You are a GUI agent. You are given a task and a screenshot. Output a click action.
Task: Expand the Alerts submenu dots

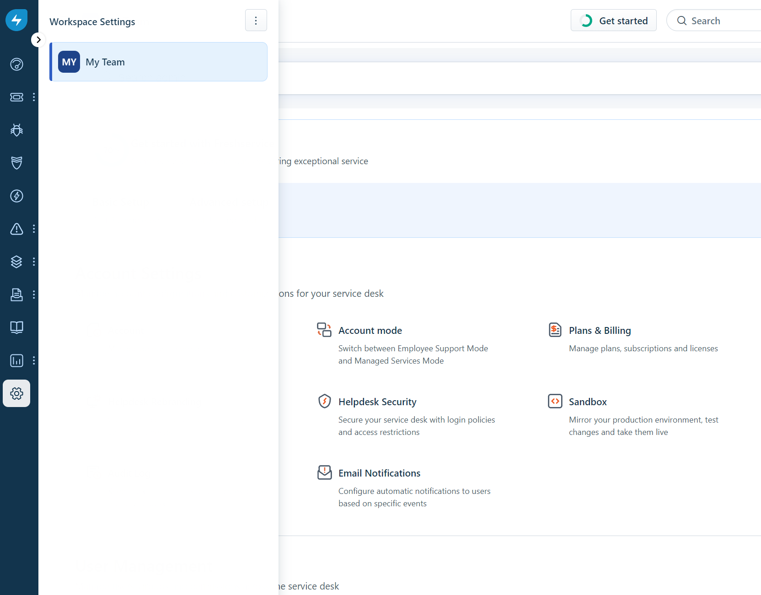[x=34, y=229]
